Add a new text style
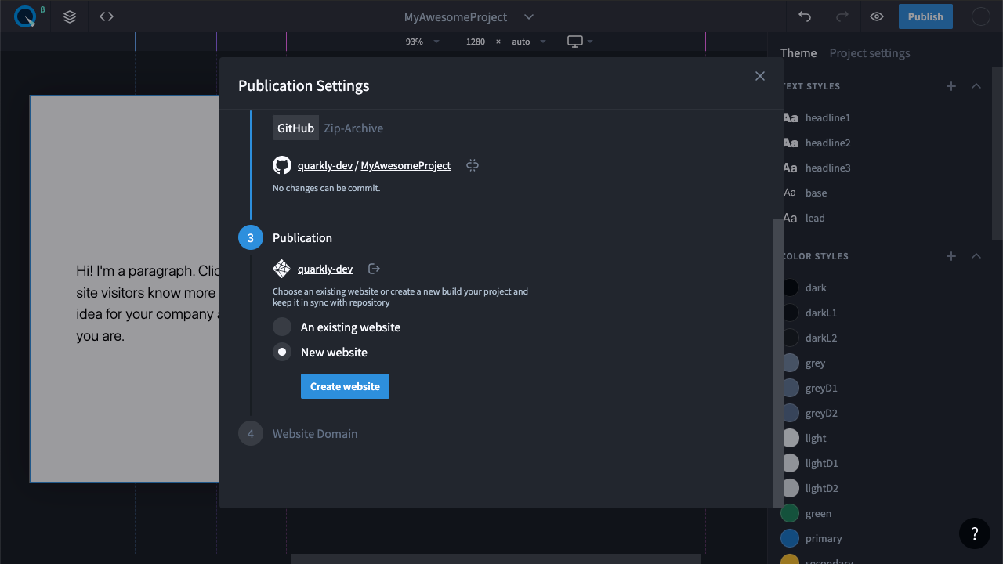The image size is (1003, 564). [951, 86]
